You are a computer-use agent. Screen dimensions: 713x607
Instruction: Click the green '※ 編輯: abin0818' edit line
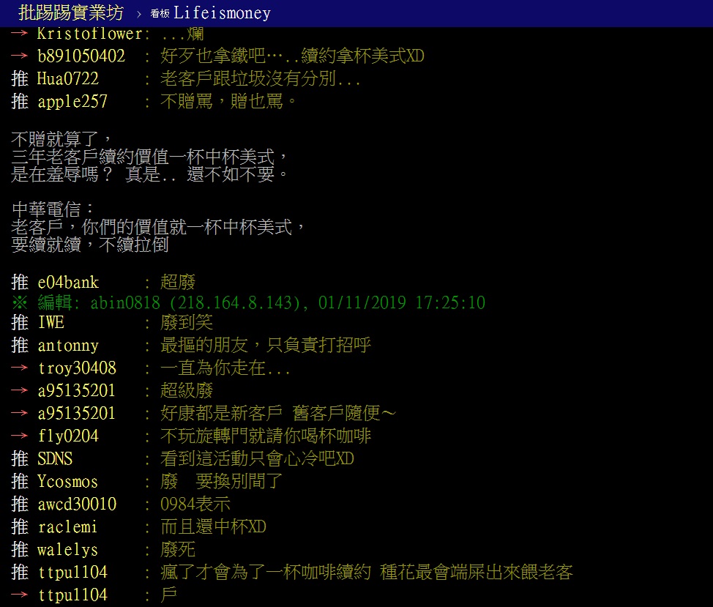click(x=249, y=303)
